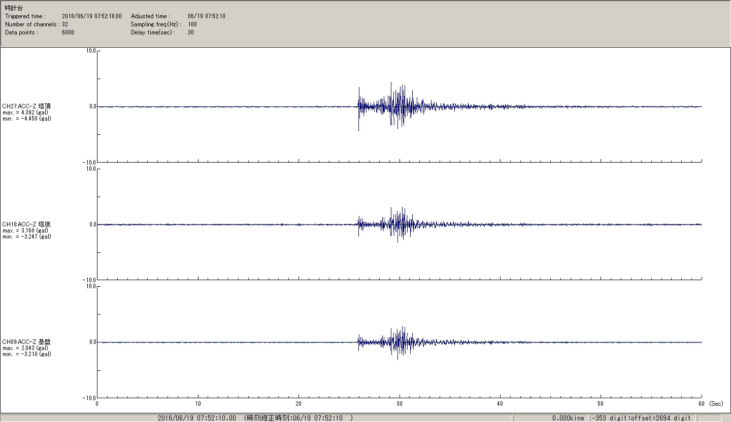Screen dimensions: 731x422
Task: Select the CH09:ACC-Z 基盤 channel label
Action: [x=26, y=342]
